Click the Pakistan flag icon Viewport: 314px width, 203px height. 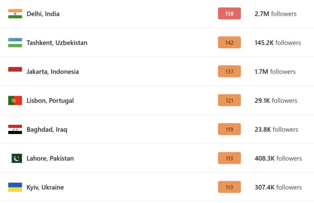tap(17, 159)
